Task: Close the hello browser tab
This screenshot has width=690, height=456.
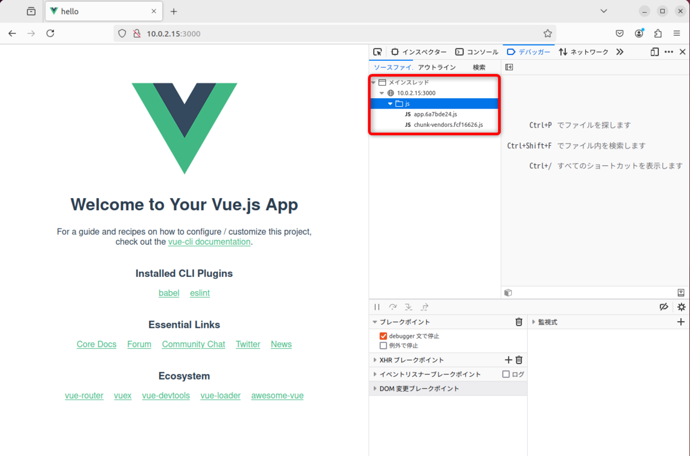Action: click(x=153, y=11)
